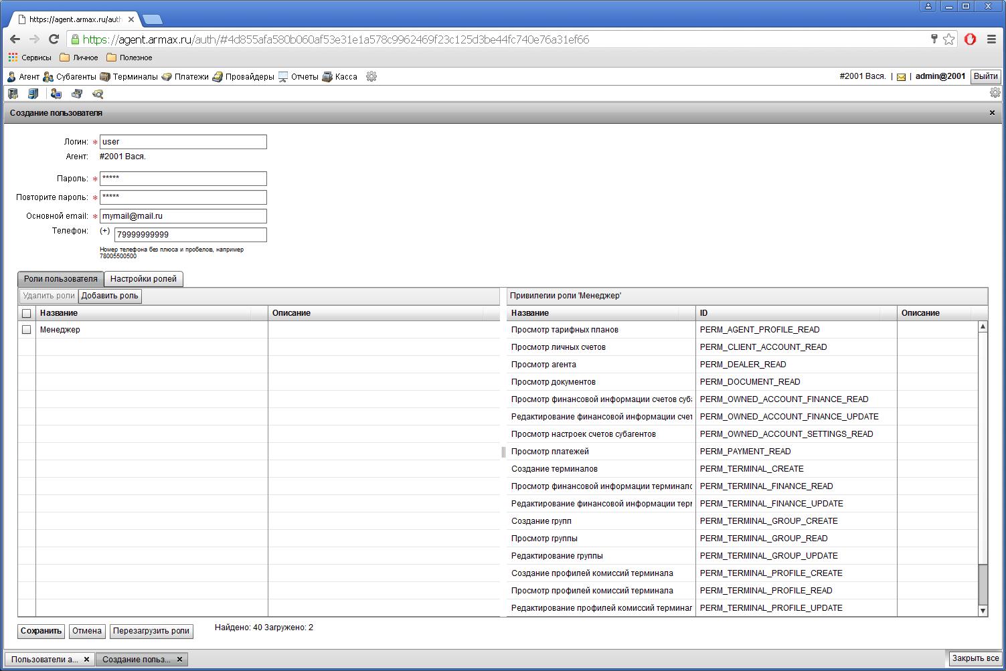
Task: Close the Пользователи а... bottom tab
Action: click(x=86, y=660)
